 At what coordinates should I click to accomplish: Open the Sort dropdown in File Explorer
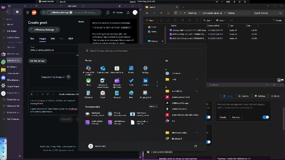click(207, 21)
